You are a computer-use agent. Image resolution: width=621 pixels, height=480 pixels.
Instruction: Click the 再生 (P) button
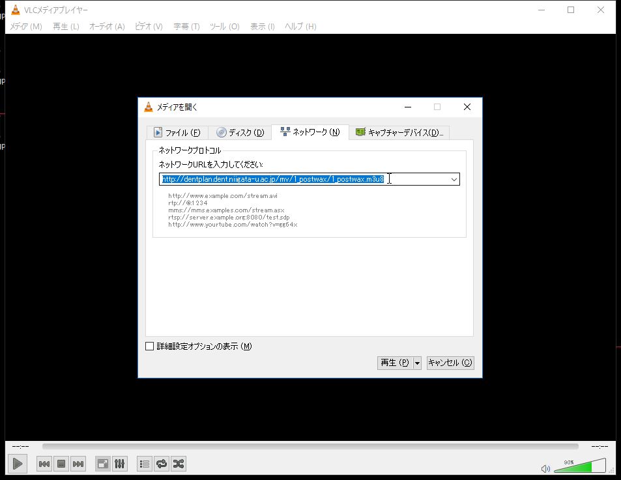[395, 363]
